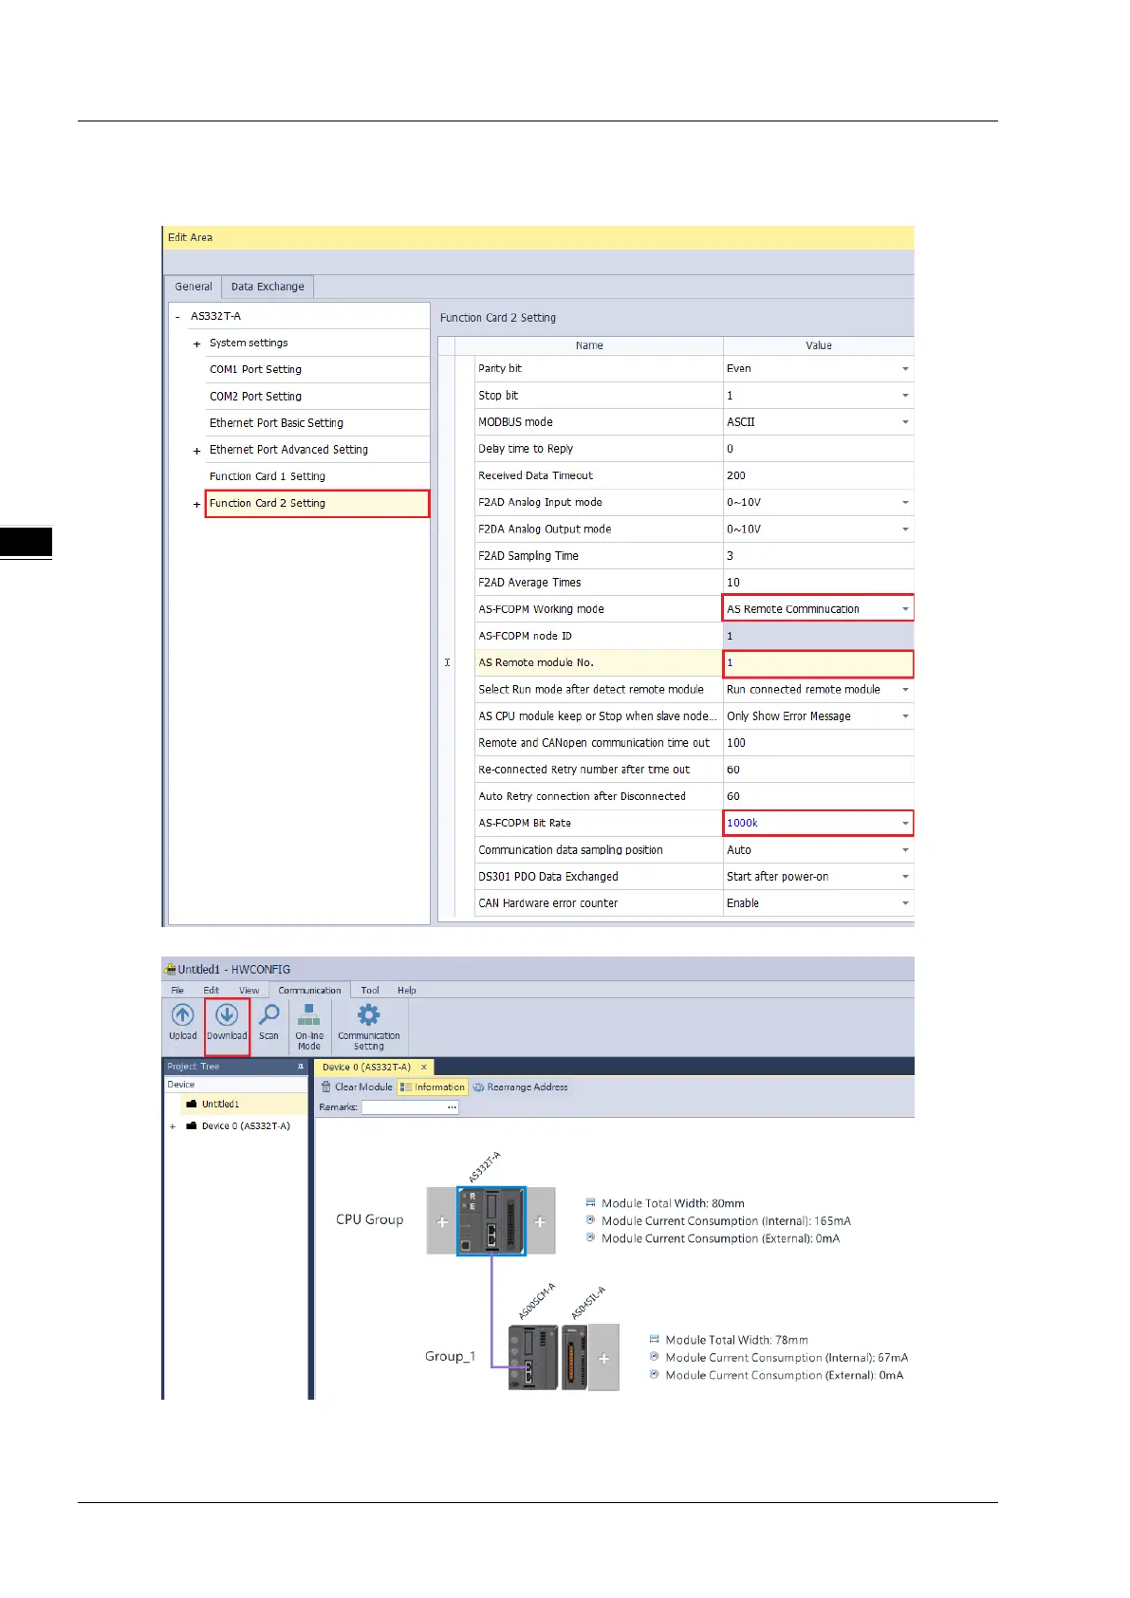Click the Download toolbar icon
The image size is (1130, 1598).
[x=227, y=1016]
